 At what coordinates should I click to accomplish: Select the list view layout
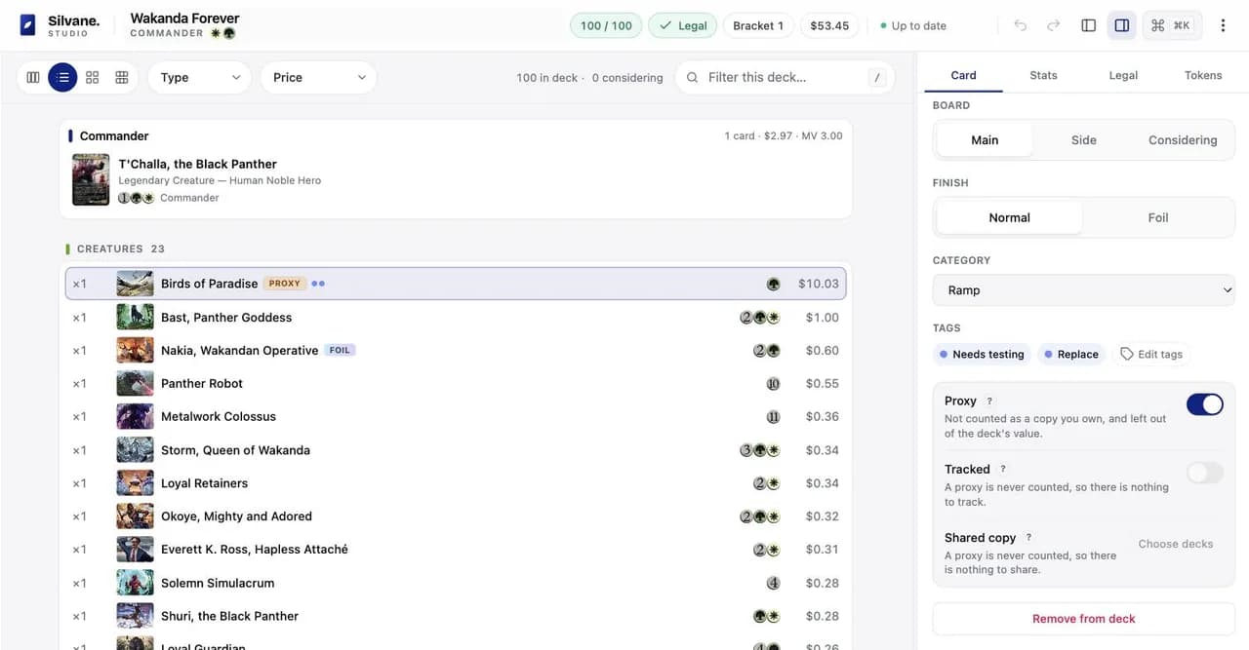62,77
